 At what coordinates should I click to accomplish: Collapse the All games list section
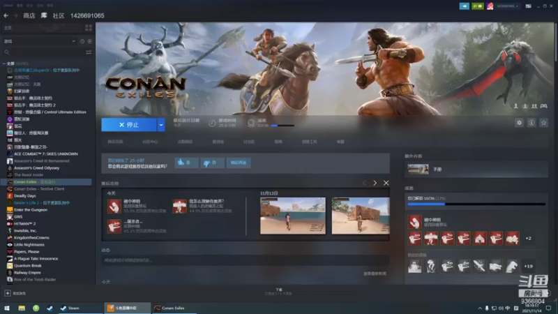pyautogui.click(x=4, y=63)
